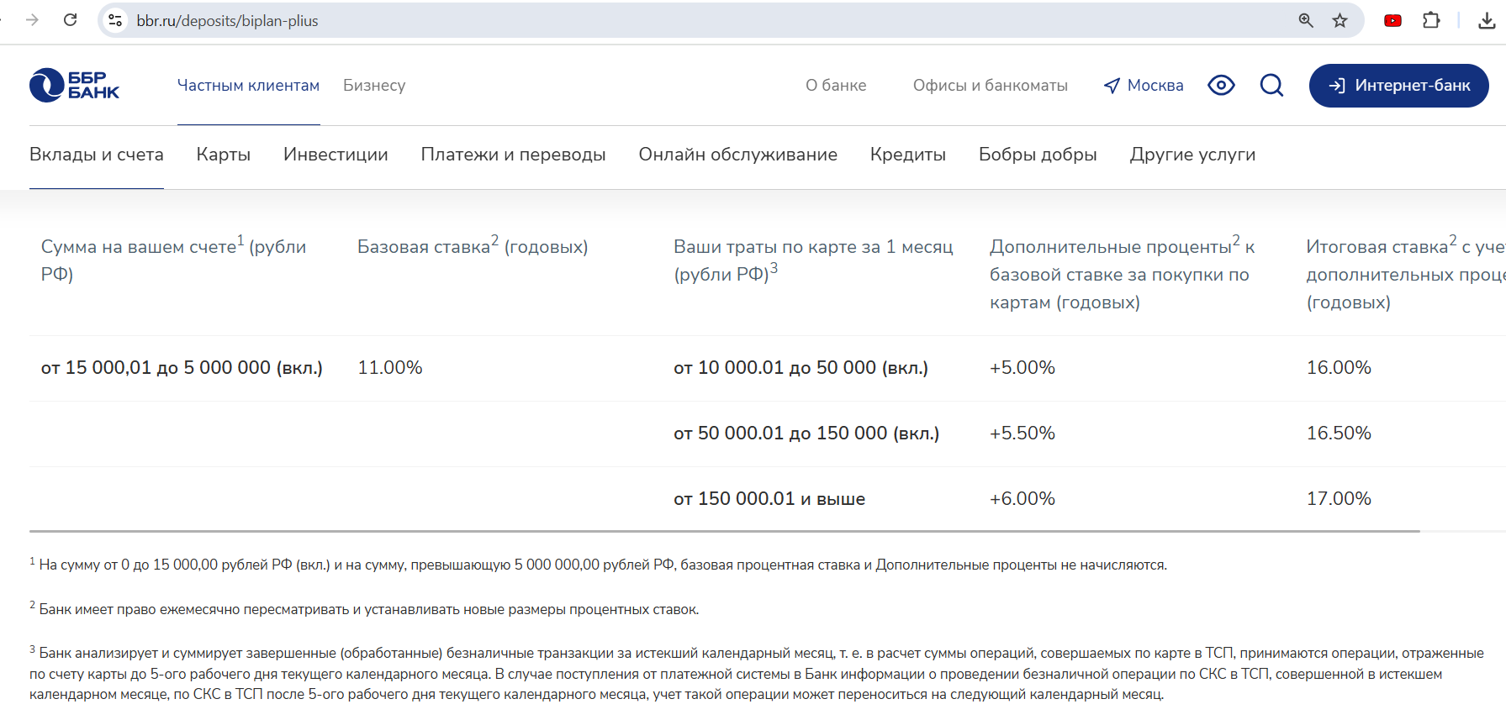The height and width of the screenshot is (720, 1506).
Task: Click the BBR Bank logo
Action: [74, 85]
